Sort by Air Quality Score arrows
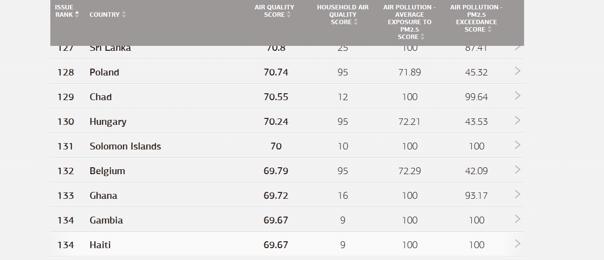This screenshot has width=604, height=260. pos(289,15)
